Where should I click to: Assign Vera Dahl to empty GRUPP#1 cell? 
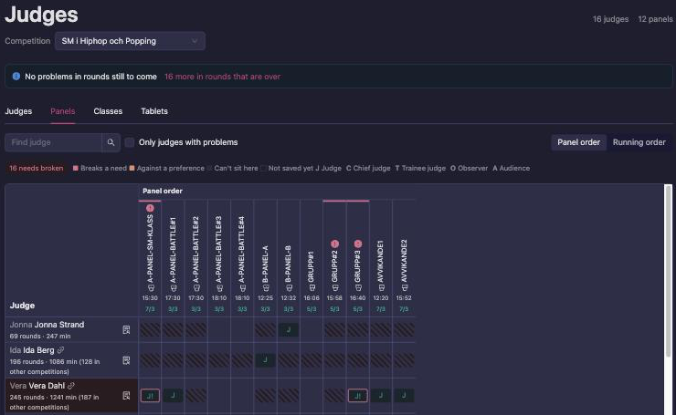pyautogui.click(x=312, y=396)
